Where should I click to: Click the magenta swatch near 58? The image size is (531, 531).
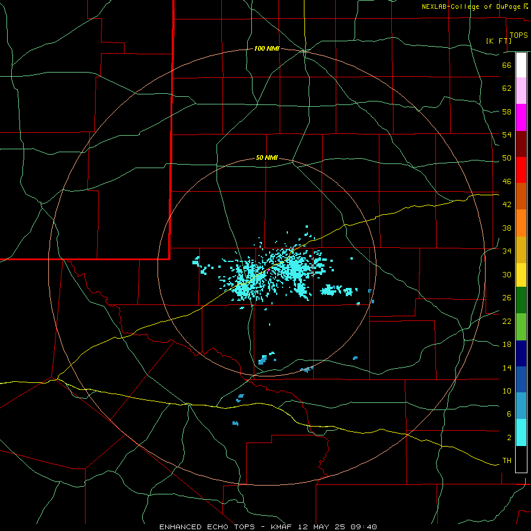tap(521, 117)
